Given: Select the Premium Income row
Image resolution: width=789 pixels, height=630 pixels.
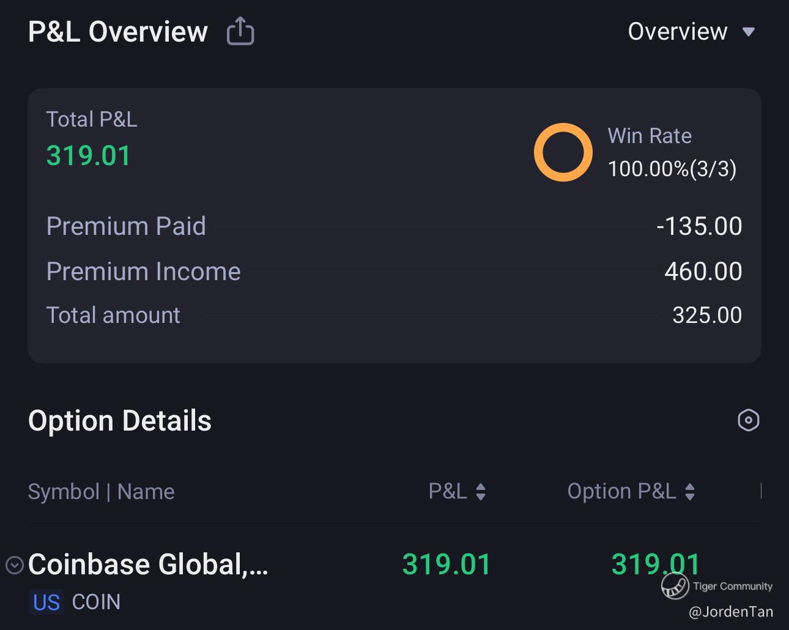Looking at the screenshot, I should (394, 272).
